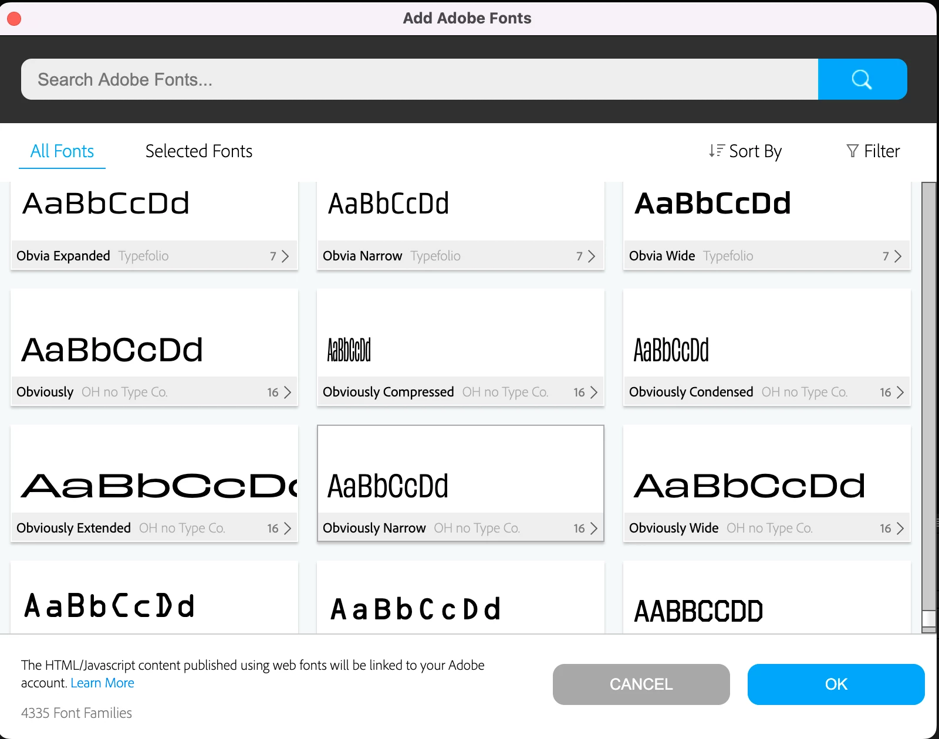The image size is (939, 739).
Task: Select the Obviously Compressed font preview
Action: click(461, 333)
